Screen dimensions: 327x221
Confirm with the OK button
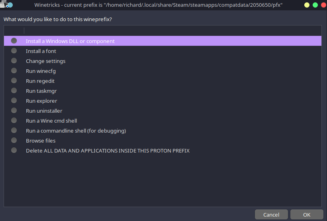pyautogui.click(x=307, y=215)
